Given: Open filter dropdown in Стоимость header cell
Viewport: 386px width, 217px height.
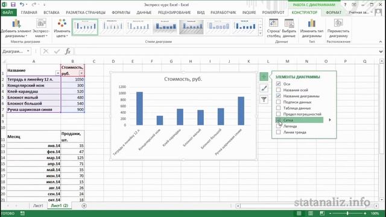Looking at the screenshot, I should point(81,73).
